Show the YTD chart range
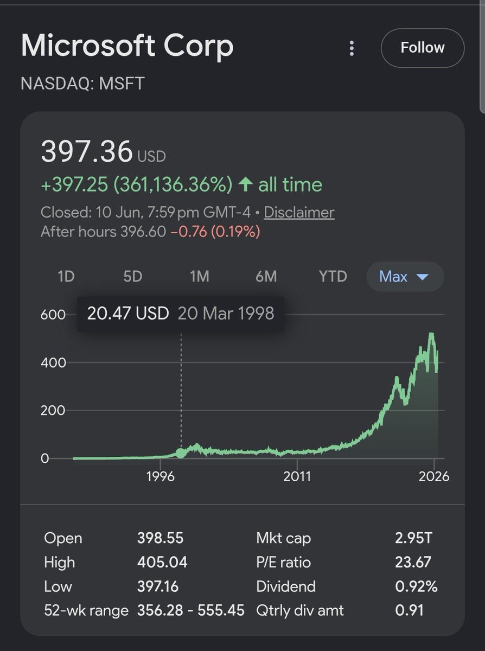Image resolution: width=485 pixels, height=651 pixels. coord(333,277)
